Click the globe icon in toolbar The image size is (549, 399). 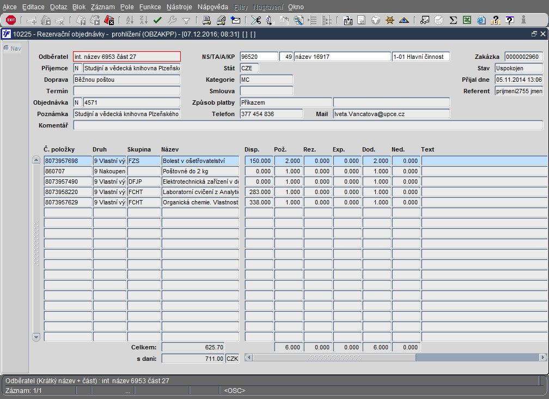pos(376,20)
